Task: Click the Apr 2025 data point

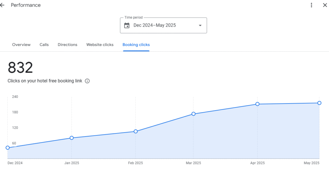Action: tap(257, 104)
